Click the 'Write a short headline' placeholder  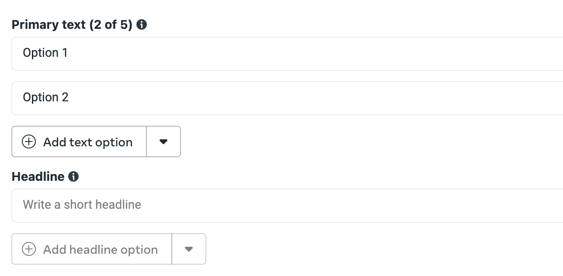pos(82,205)
